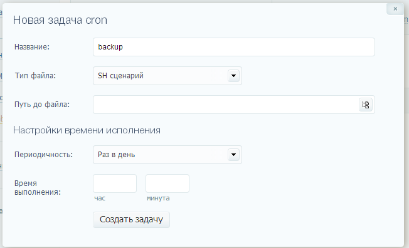Image resolution: width=409 pixels, height=248 pixels.
Task: Click the Название label
Action: (32, 47)
